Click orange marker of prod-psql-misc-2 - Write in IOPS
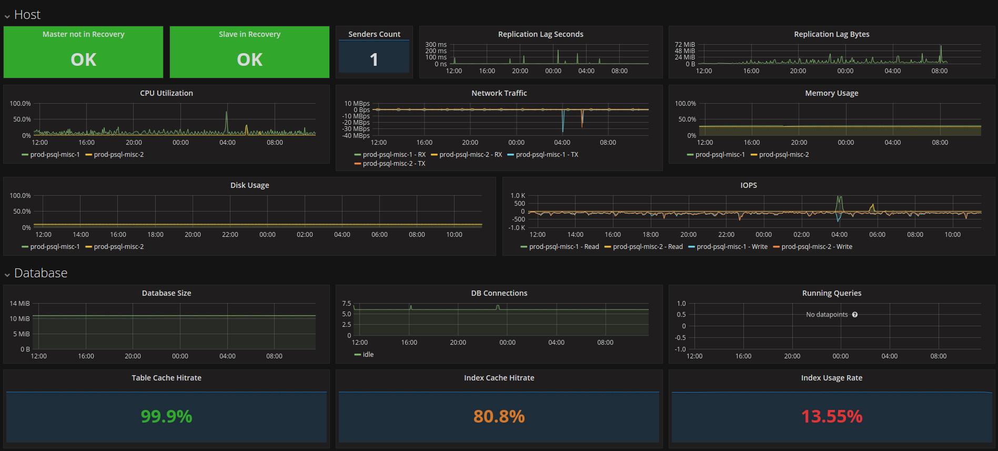 (x=776, y=247)
